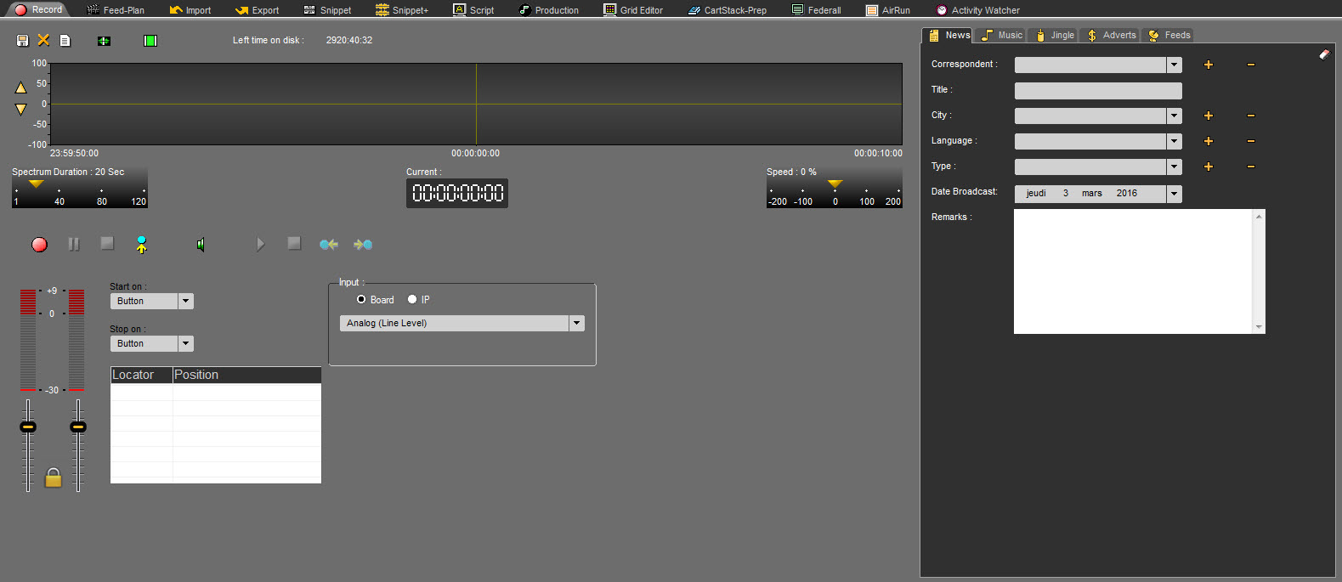
Task: Click the red record button
Action: coord(39,245)
